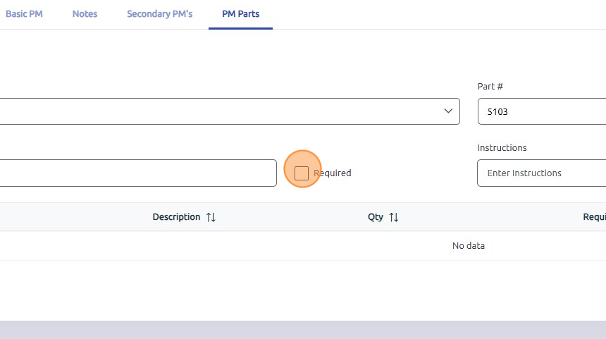The height and width of the screenshot is (339, 606).
Task: Click the No data table row
Action: pyautogui.click(x=468, y=246)
